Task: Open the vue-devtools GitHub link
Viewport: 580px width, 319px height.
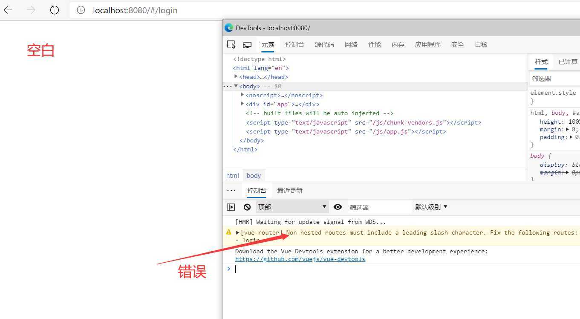Action: (300, 259)
